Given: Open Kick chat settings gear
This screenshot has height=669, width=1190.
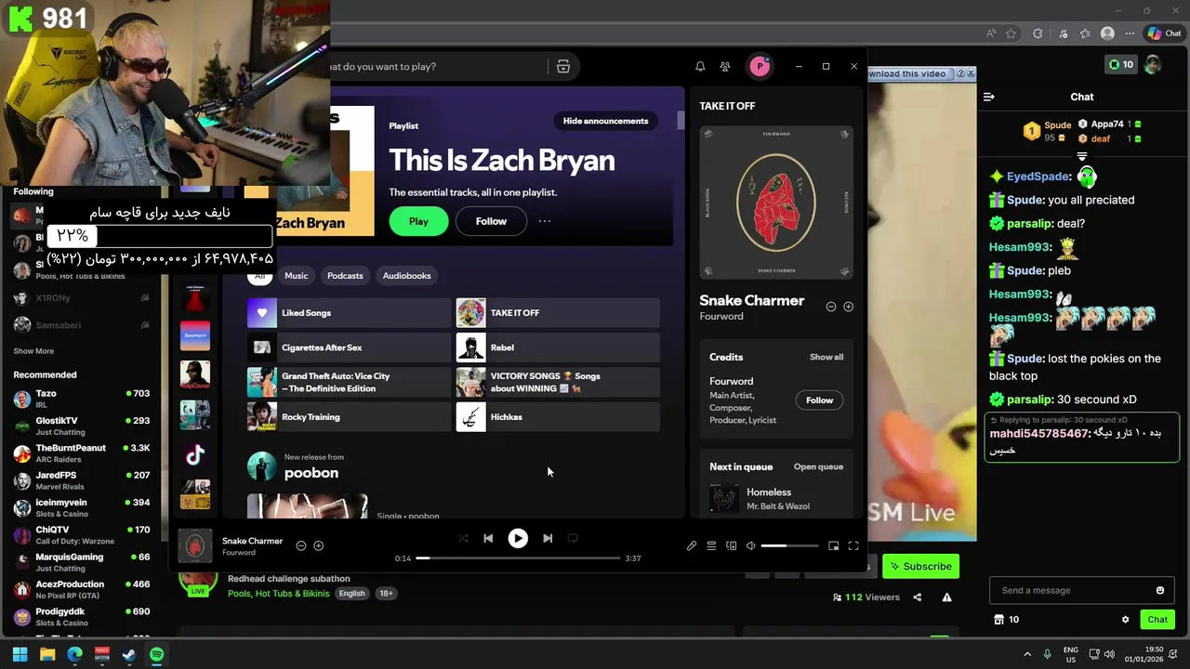Looking at the screenshot, I should [1125, 620].
